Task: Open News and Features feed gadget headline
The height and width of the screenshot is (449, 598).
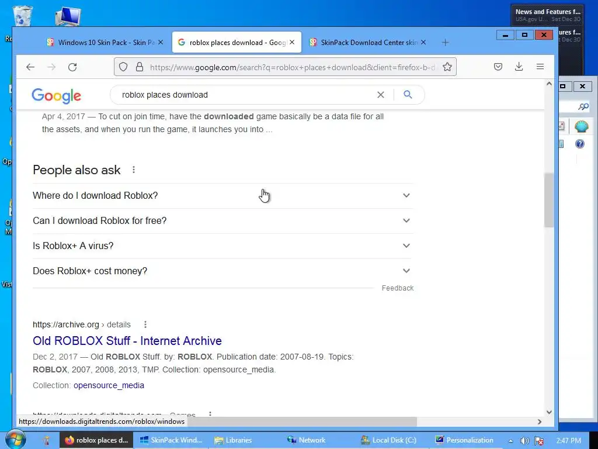Action: [x=548, y=12]
